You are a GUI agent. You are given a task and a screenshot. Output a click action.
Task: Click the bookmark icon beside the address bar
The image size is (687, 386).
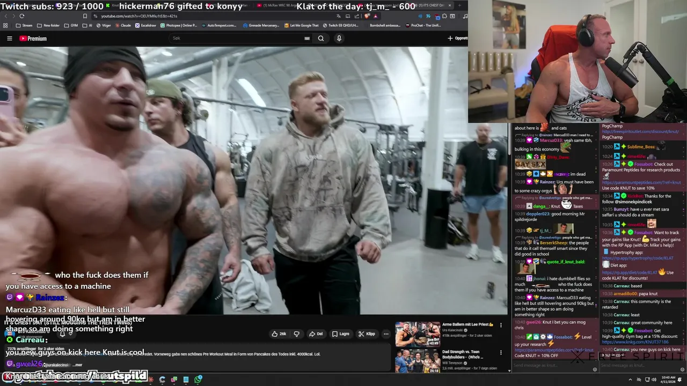point(85,16)
